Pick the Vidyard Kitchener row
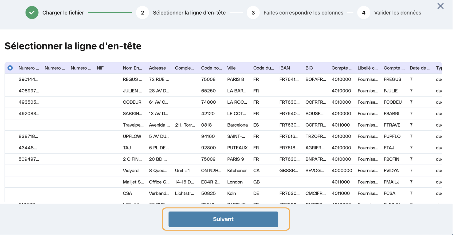The image size is (453, 235). [x=223, y=170]
